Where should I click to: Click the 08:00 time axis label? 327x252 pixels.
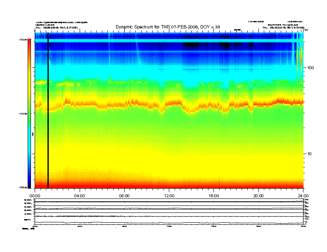pyautogui.click(x=124, y=196)
